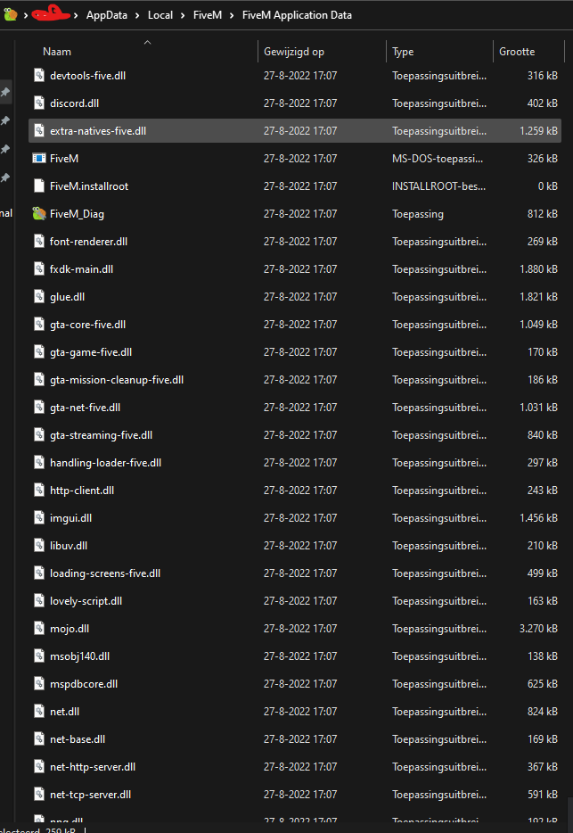The image size is (573, 833).
Task: Click the fxdk-main.dll file icon
Action: 39,268
